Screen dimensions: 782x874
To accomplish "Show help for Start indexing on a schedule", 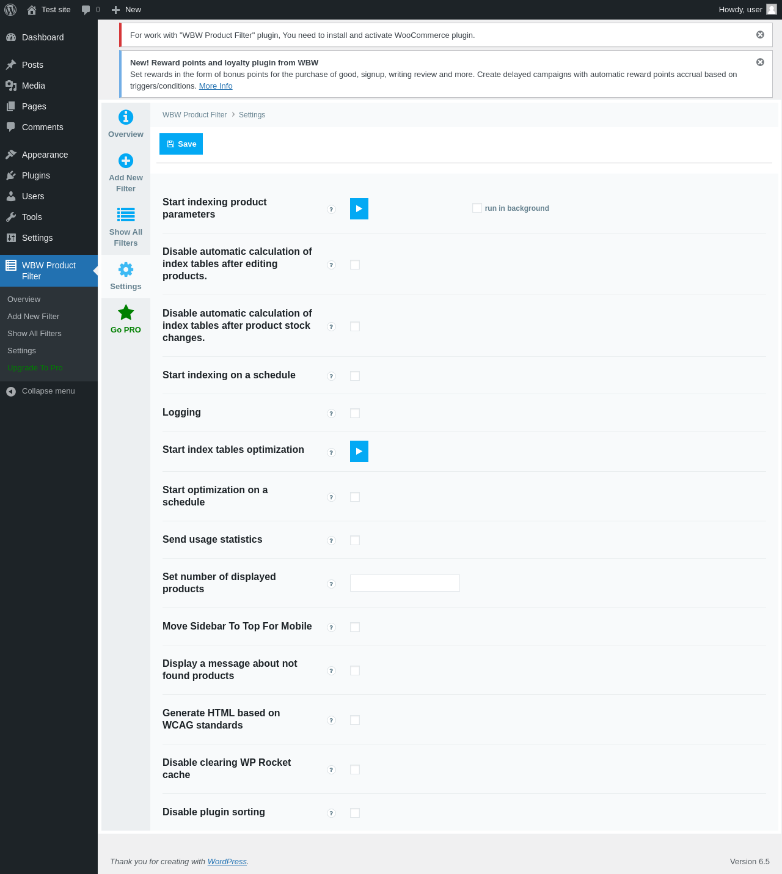I will 332,376.
